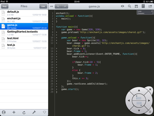Toggle selection mode in wheel center
This screenshot has width=154, height=116.
pyautogui.click(x=139, y=101)
